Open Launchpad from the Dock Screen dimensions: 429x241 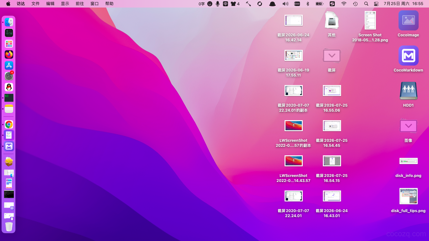pos(9,44)
